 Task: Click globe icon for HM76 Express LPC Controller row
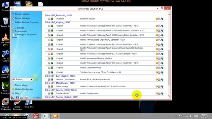(x=162, y=40)
